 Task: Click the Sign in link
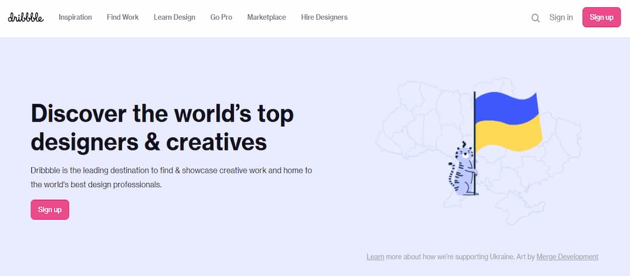(561, 17)
